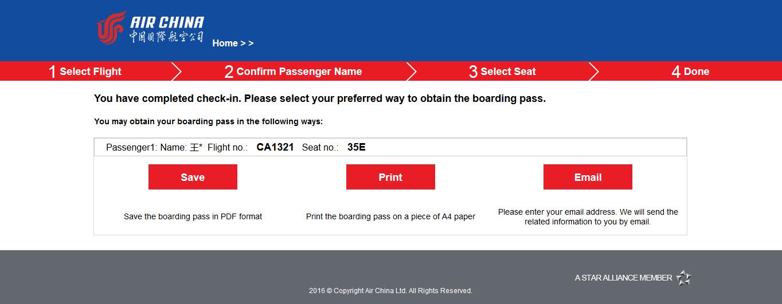Click the chevron after Confirm Passenger Name
The height and width of the screenshot is (304, 782).
[x=412, y=71]
